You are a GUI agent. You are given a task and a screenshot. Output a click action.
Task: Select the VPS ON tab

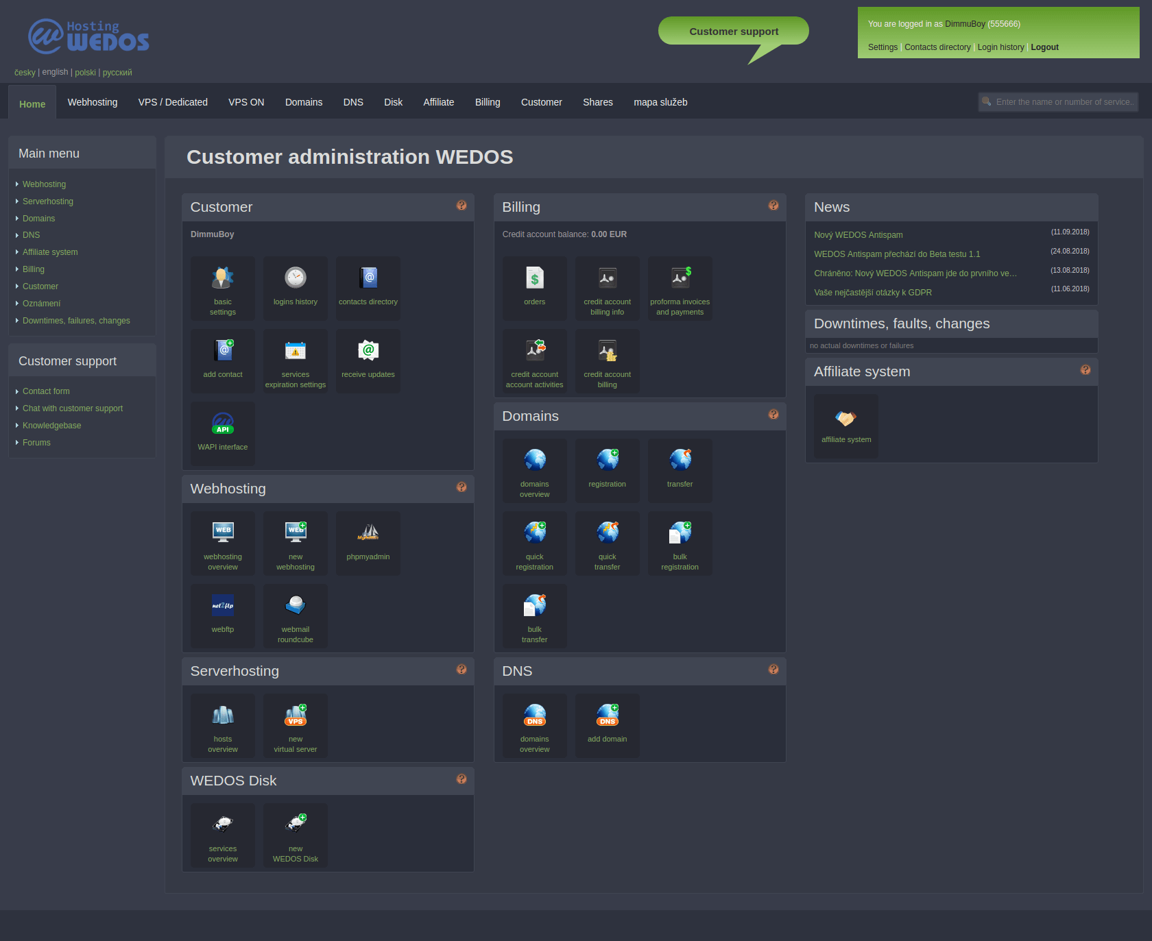[x=246, y=102]
